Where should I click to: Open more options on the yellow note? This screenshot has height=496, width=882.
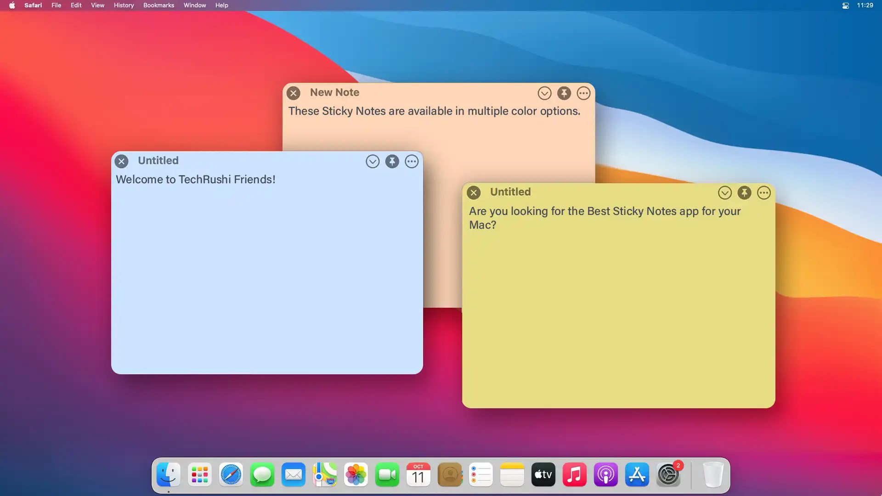[764, 192]
